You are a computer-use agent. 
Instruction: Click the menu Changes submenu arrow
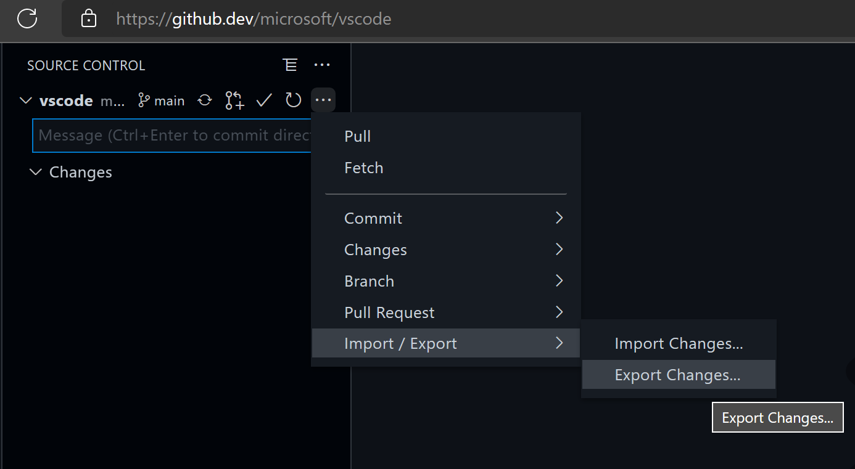pyautogui.click(x=559, y=249)
